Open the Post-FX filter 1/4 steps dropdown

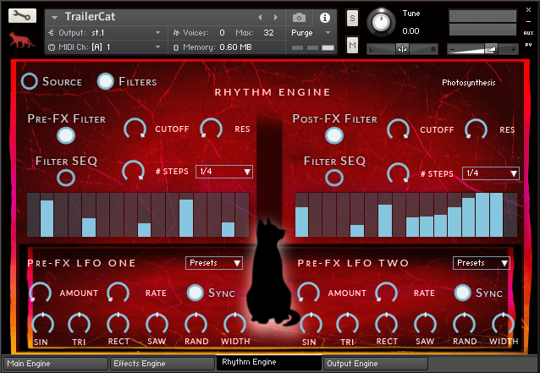pos(490,173)
